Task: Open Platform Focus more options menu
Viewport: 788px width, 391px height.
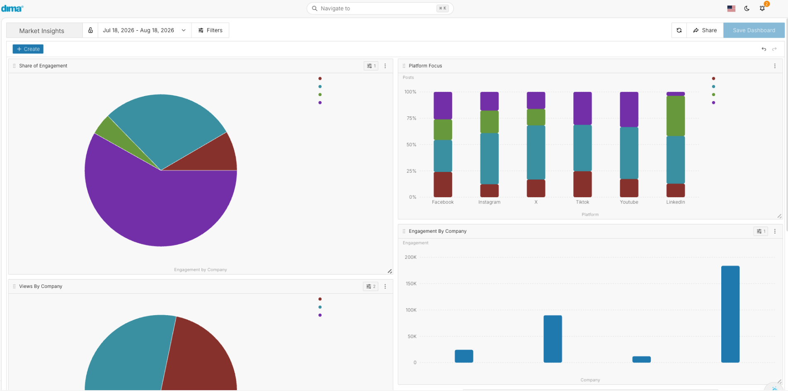Action: 775,66
